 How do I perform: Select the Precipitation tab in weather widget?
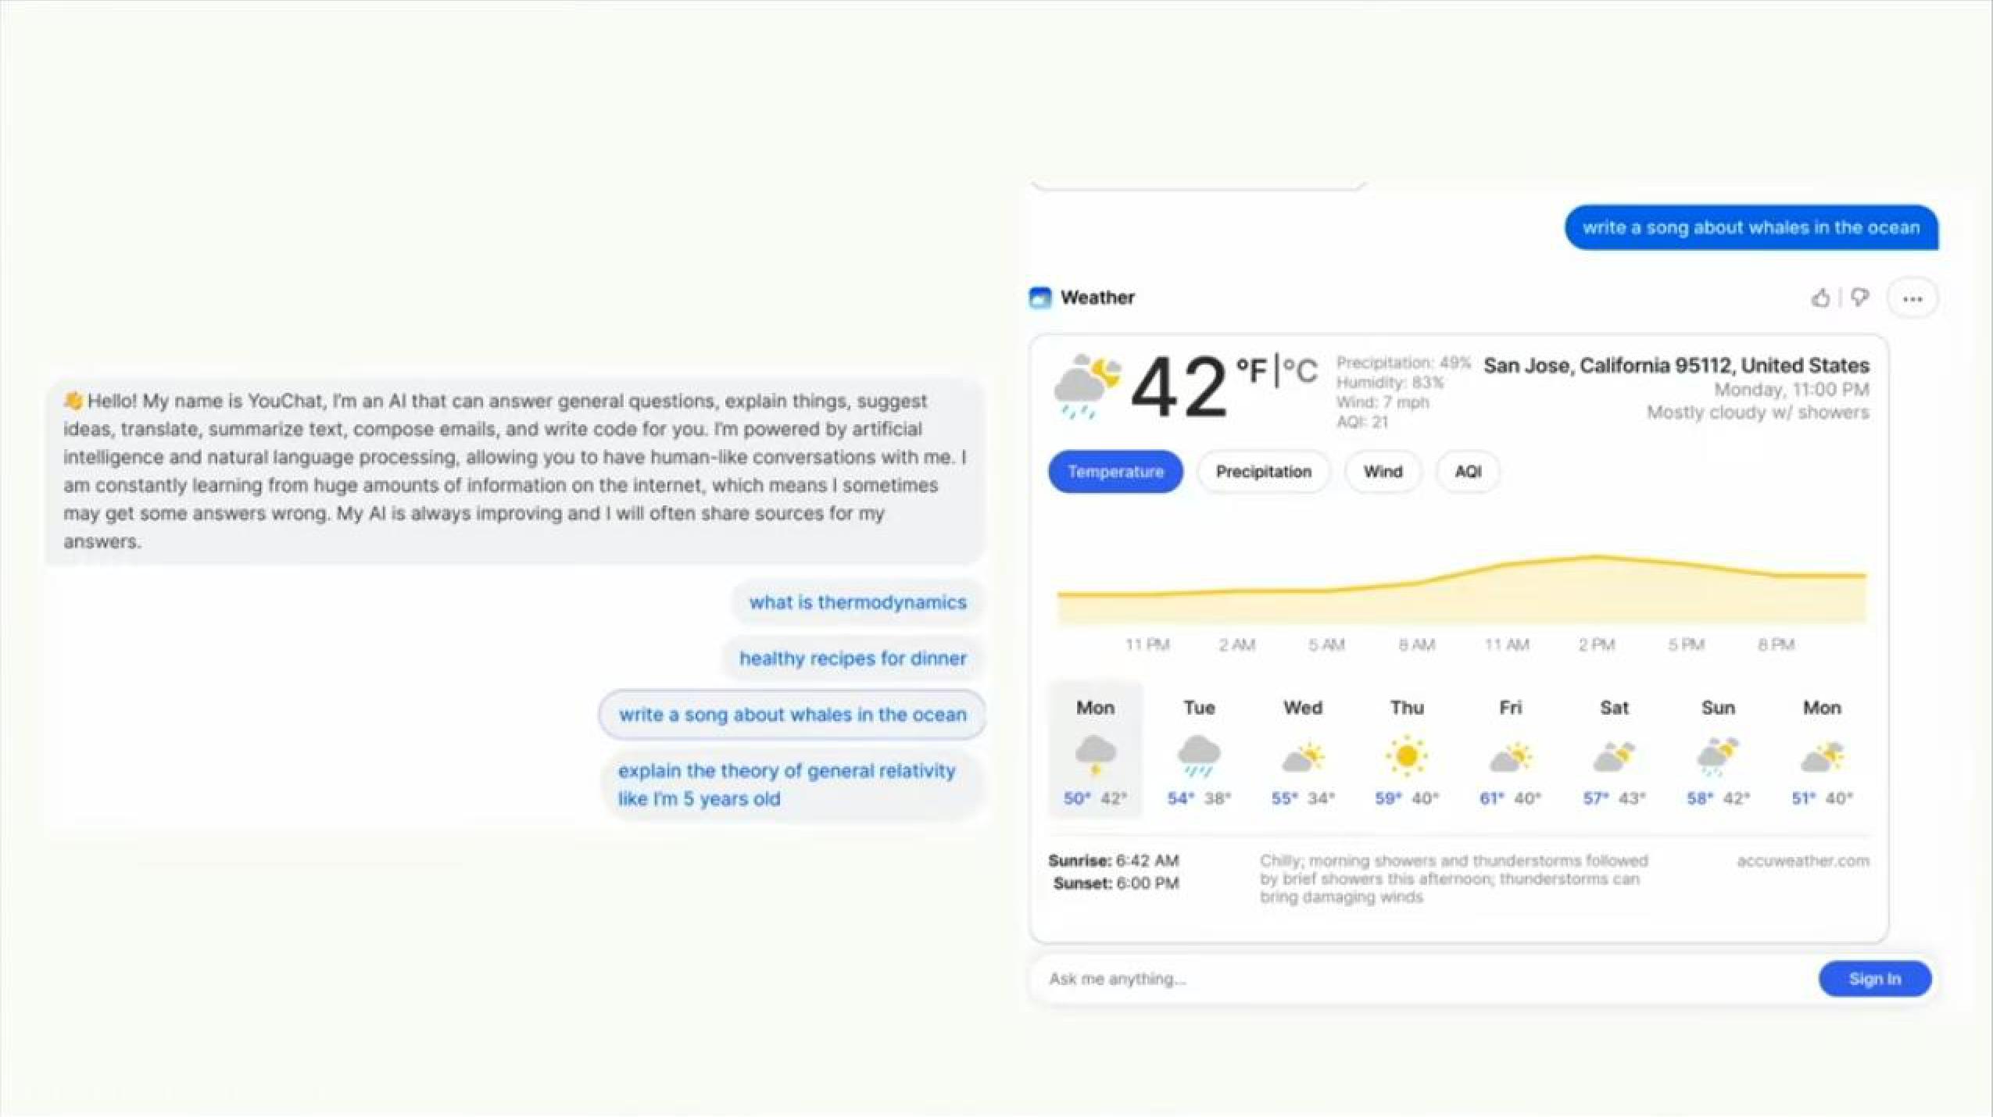1262,470
